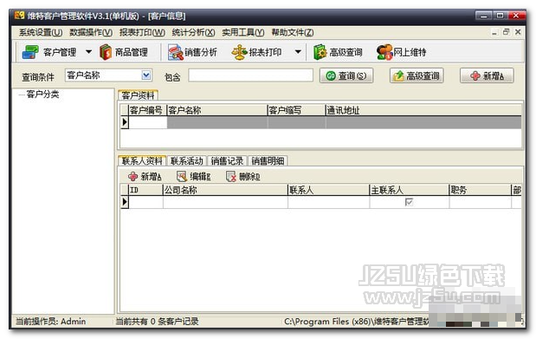
Task: Click the C:\Program Files (x86) path in status bar
Action: 357,321
